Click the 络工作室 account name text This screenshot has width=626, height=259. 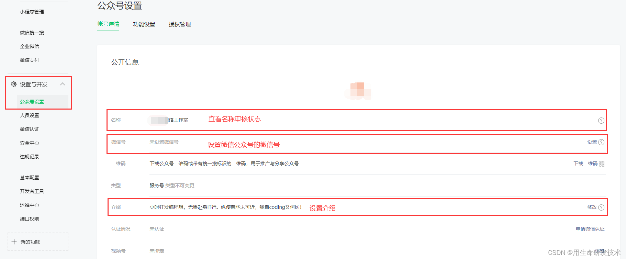click(x=178, y=120)
